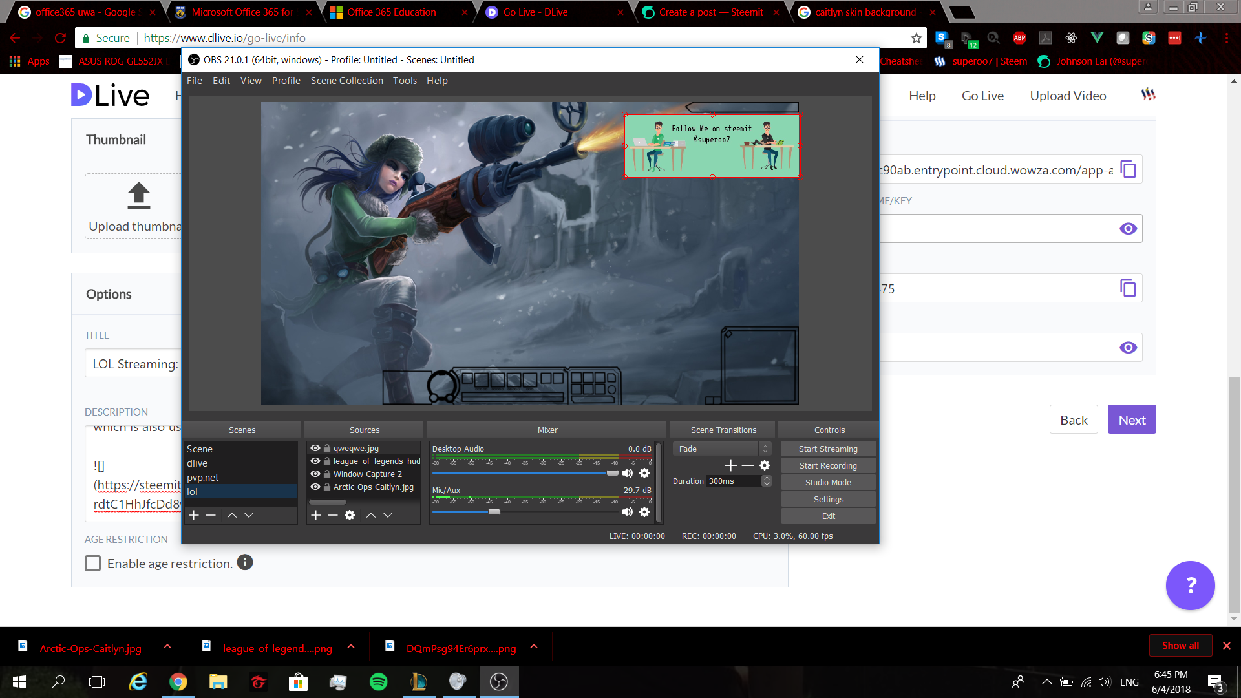Remove selected scene with minus icon
This screenshot has width=1241, height=698.
pos(211,515)
